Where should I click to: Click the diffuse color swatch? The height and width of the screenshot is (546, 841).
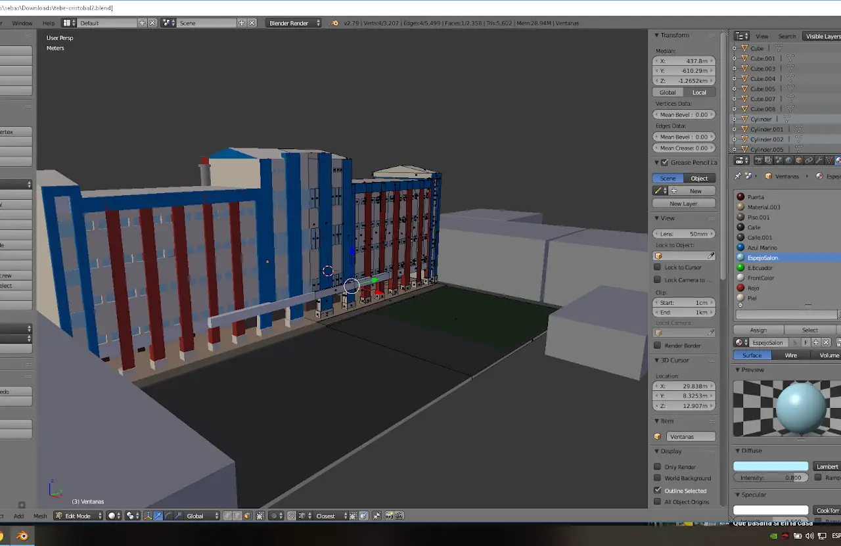(771, 466)
